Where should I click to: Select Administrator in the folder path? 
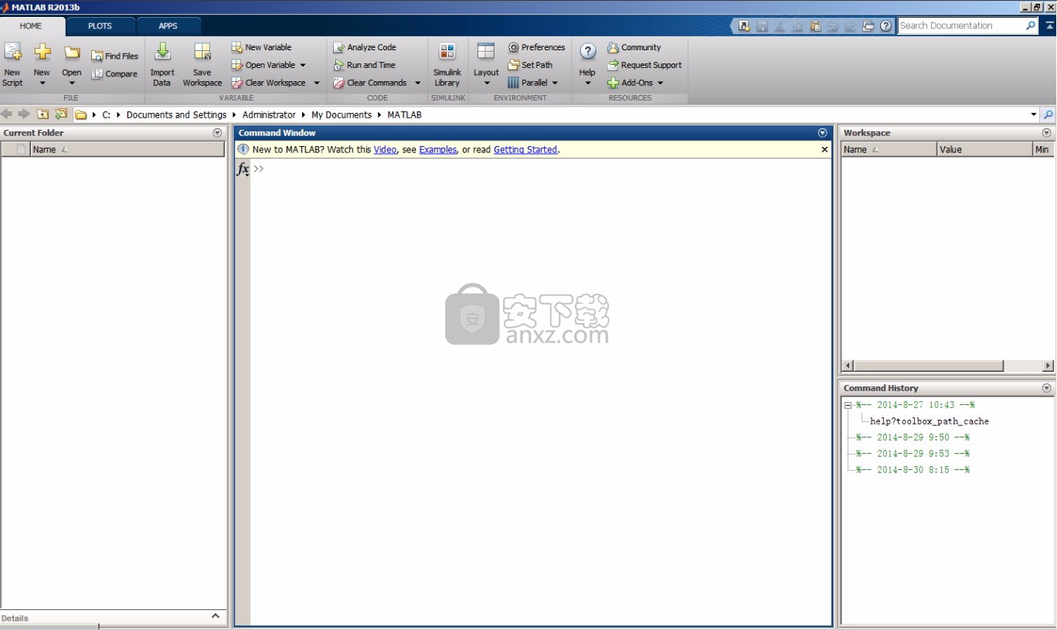269,114
